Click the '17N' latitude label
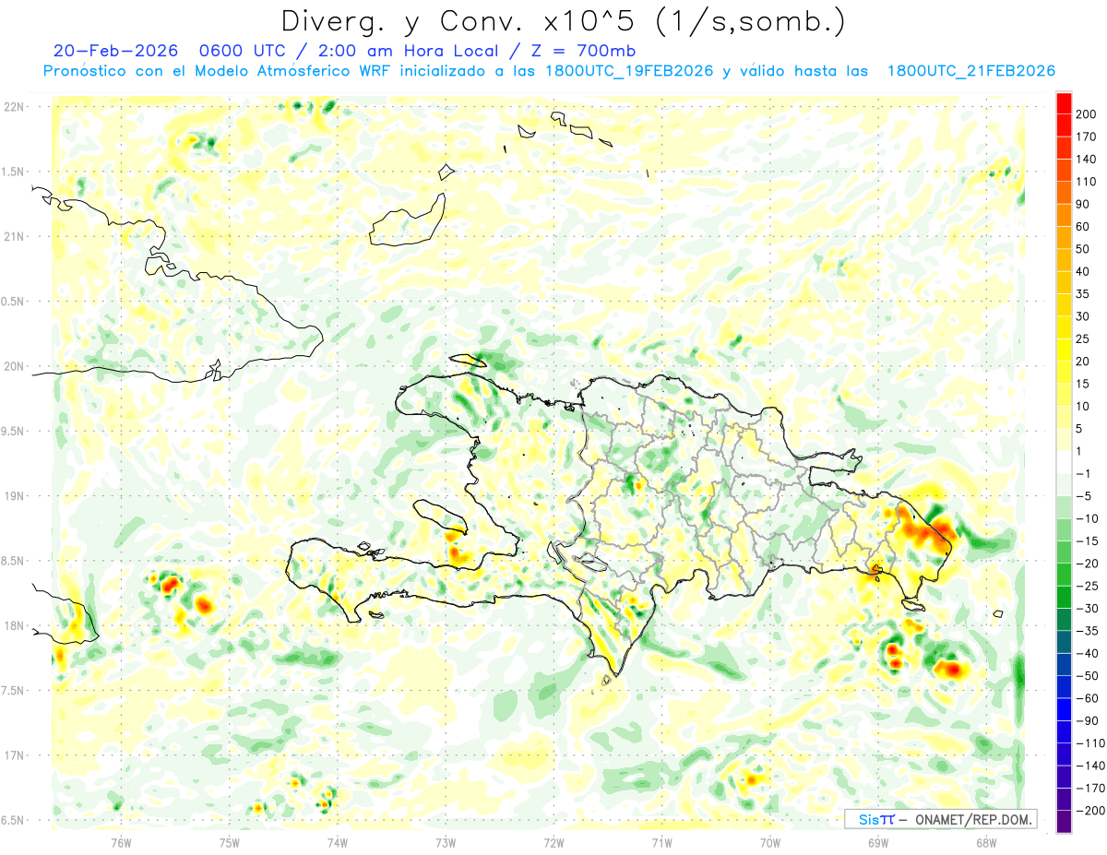The image size is (1107, 855). click(14, 755)
